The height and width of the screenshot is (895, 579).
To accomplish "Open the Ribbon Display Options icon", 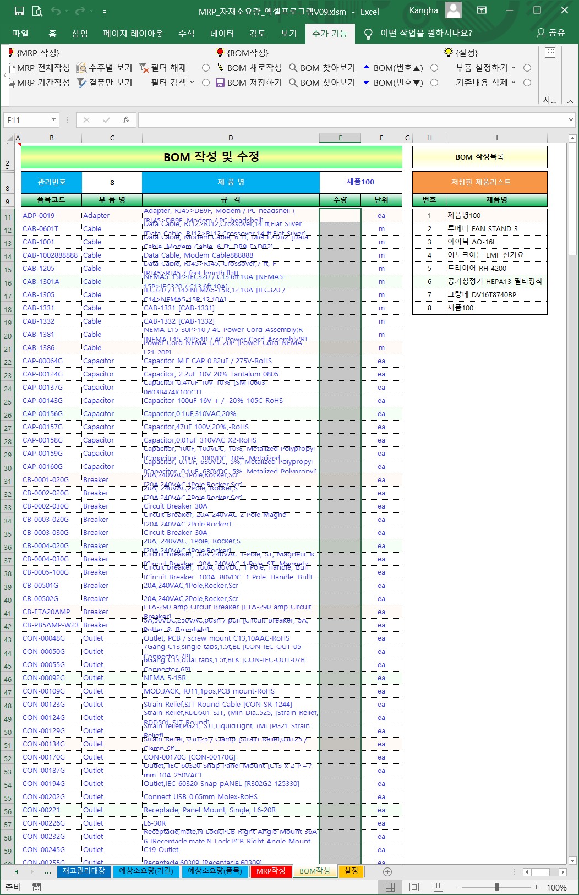I will point(482,10).
